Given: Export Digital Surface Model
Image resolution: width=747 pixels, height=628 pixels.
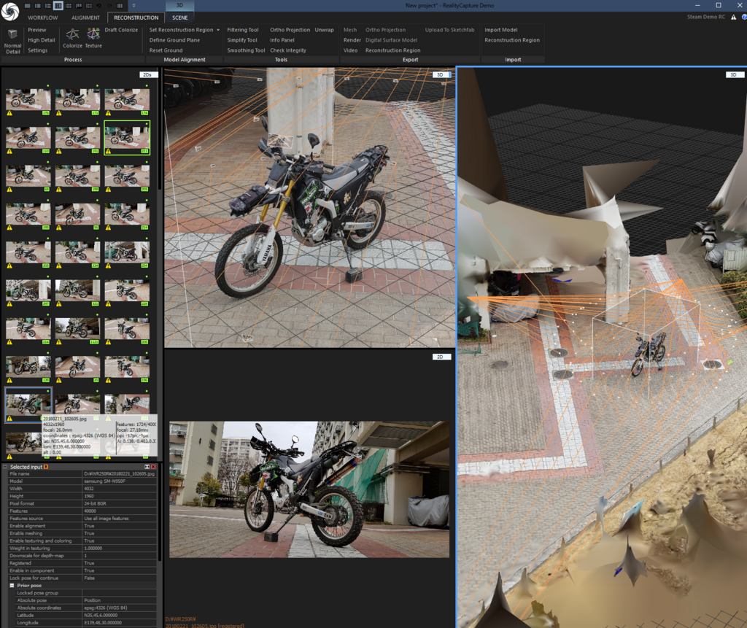Looking at the screenshot, I should pos(392,40).
